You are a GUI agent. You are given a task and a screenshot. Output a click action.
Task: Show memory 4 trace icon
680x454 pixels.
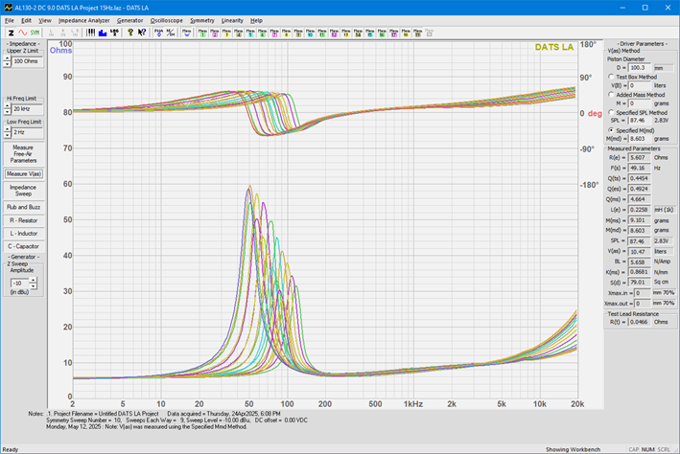[x=239, y=33]
